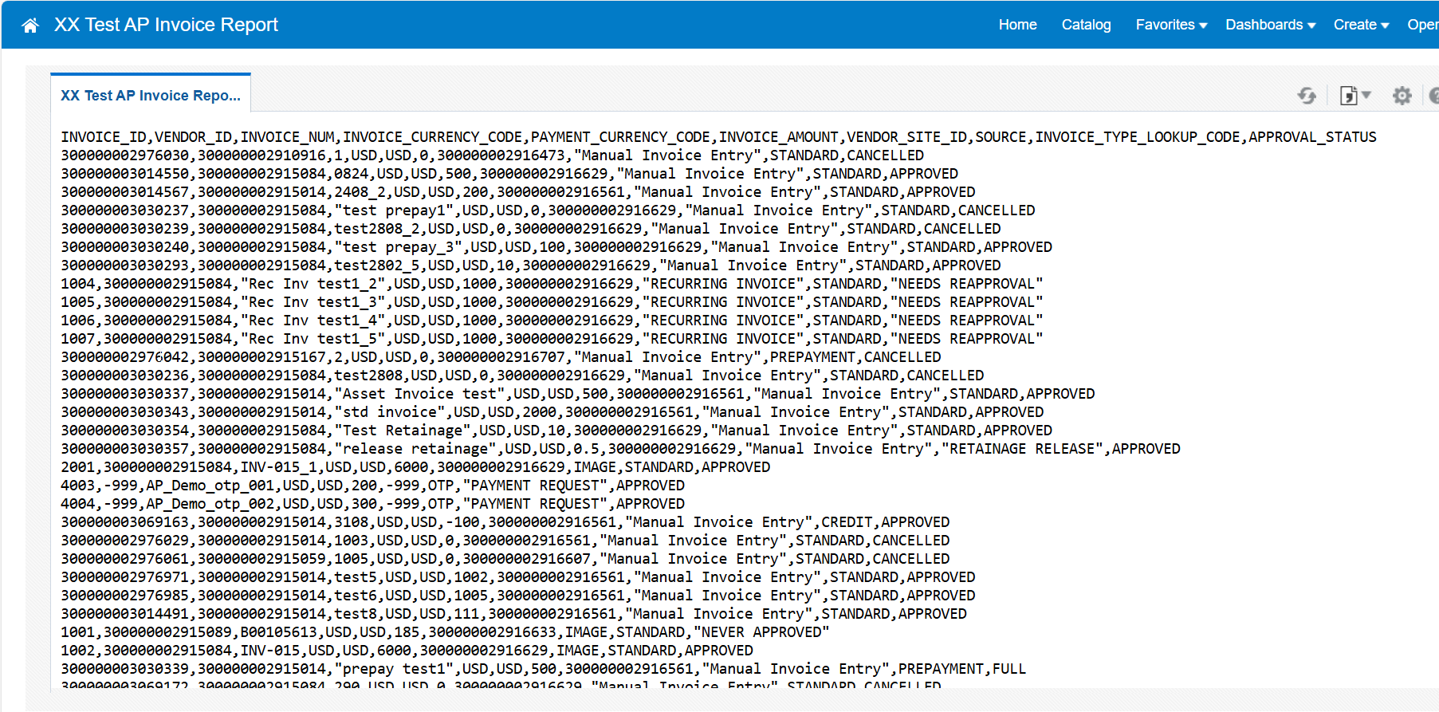Viewport: 1439px width, 712px height.
Task: Click the XX Test AP Invoice Report title
Action: 166,25
